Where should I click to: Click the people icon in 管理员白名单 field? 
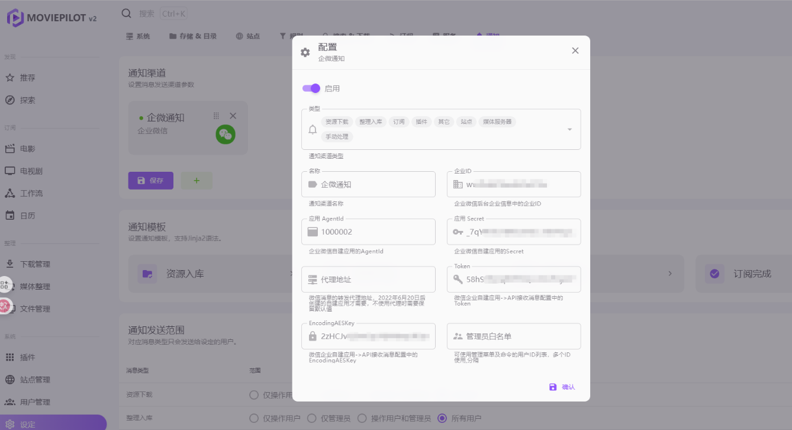pyautogui.click(x=458, y=336)
